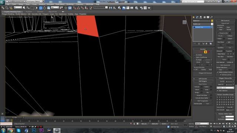The height and width of the screenshot is (133, 237).
Task: Toggle the Angle Snap icon
Action: point(79,8)
